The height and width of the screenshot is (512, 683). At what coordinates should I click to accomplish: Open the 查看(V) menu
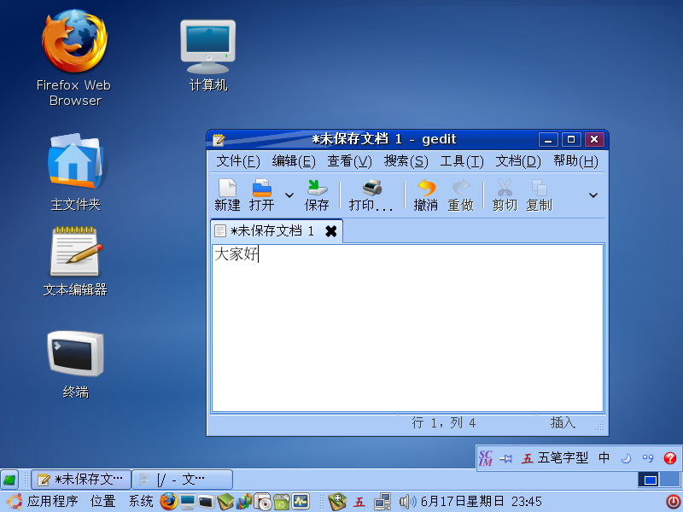point(350,161)
